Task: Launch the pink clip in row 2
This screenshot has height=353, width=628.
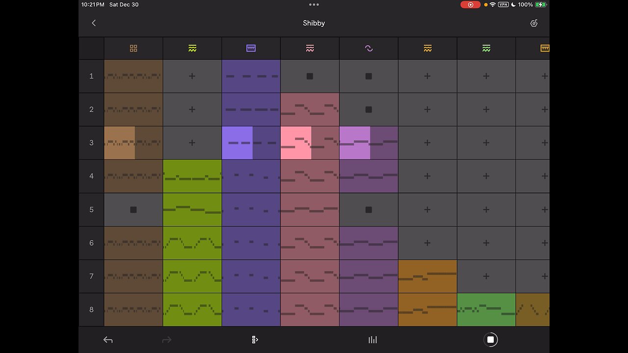Action: click(310, 109)
